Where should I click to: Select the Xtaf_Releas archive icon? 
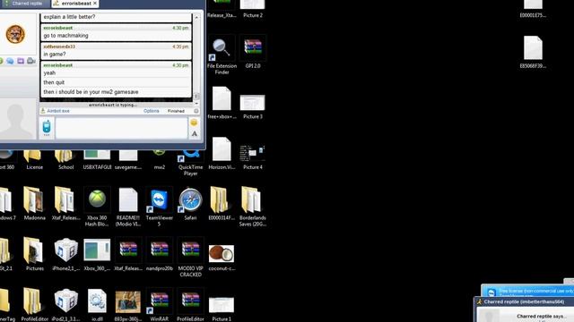point(128,254)
